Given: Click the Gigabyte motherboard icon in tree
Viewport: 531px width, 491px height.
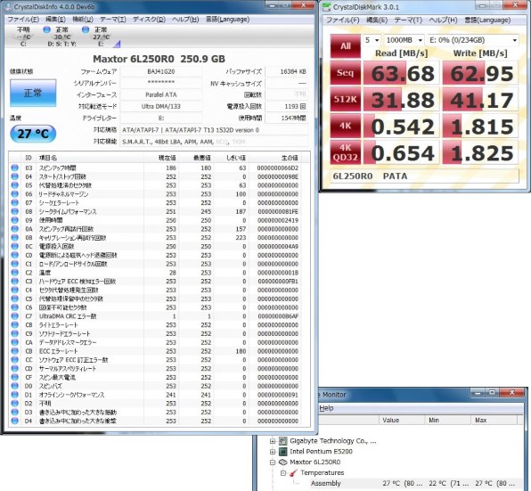Looking at the screenshot, I should [x=282, y=441].
